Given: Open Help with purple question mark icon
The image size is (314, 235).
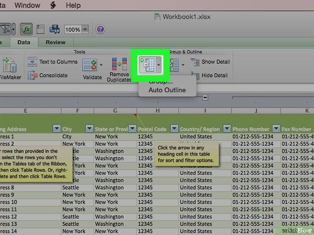Looking at the screenshot, I should [x=100, y=29].
